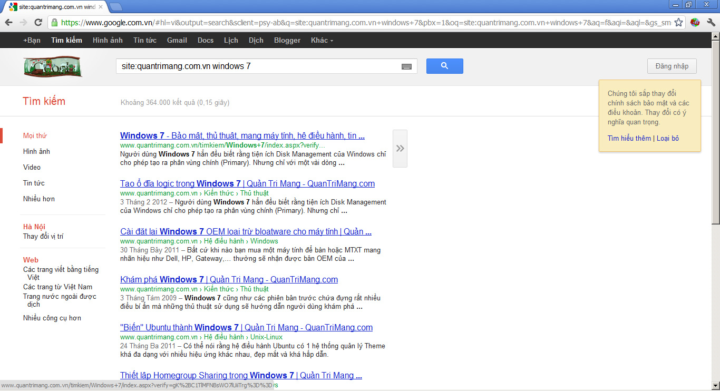Open +Bạn in the black bar
The image size is (720, 391).
coord(32,40)
